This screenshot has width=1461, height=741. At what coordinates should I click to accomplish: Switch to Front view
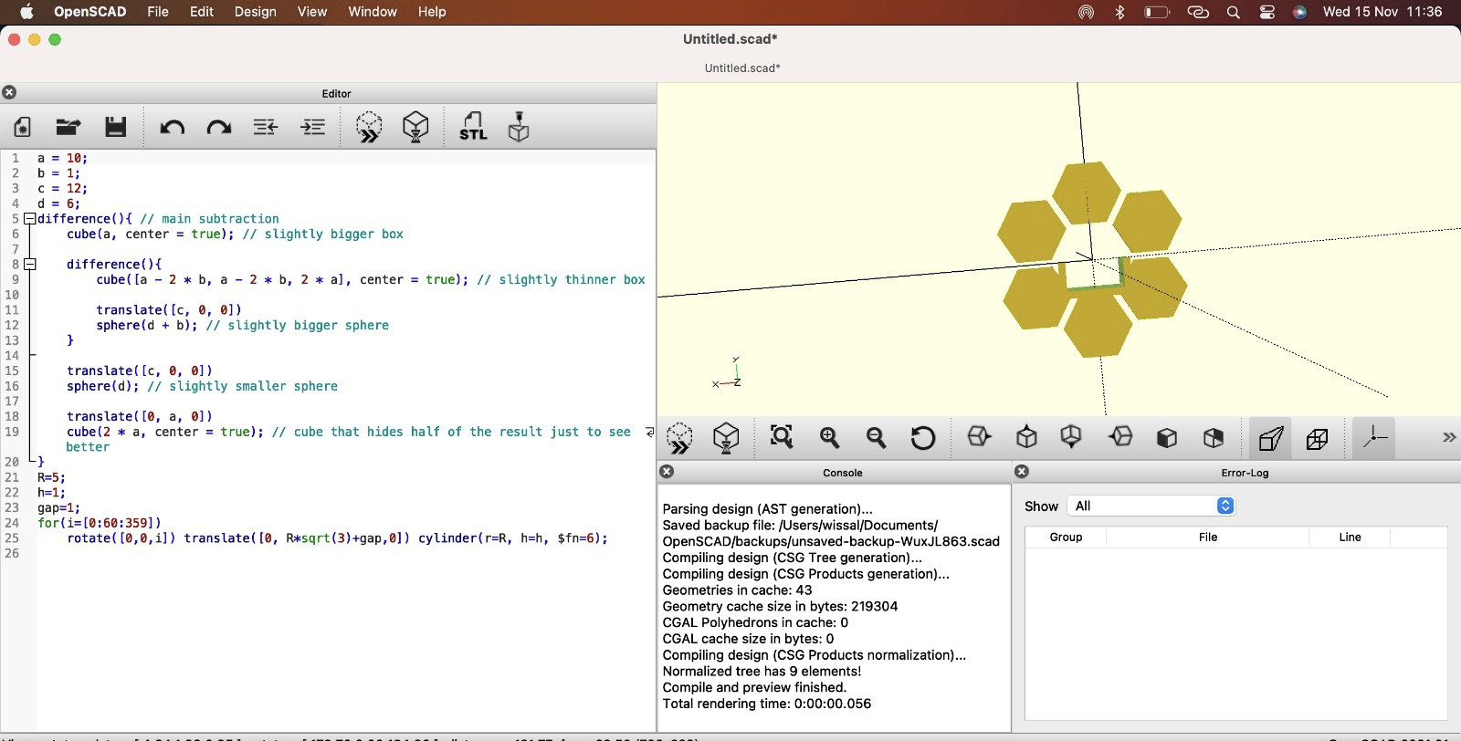pyautogui.click(x=1167, y=438)
